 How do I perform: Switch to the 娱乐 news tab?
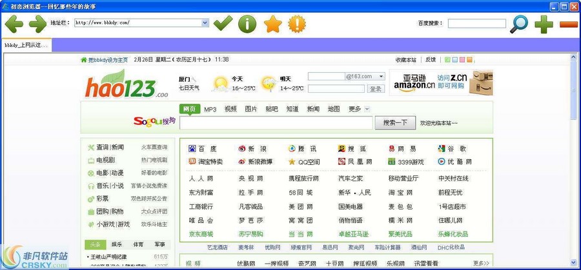[x=117, y=244]
